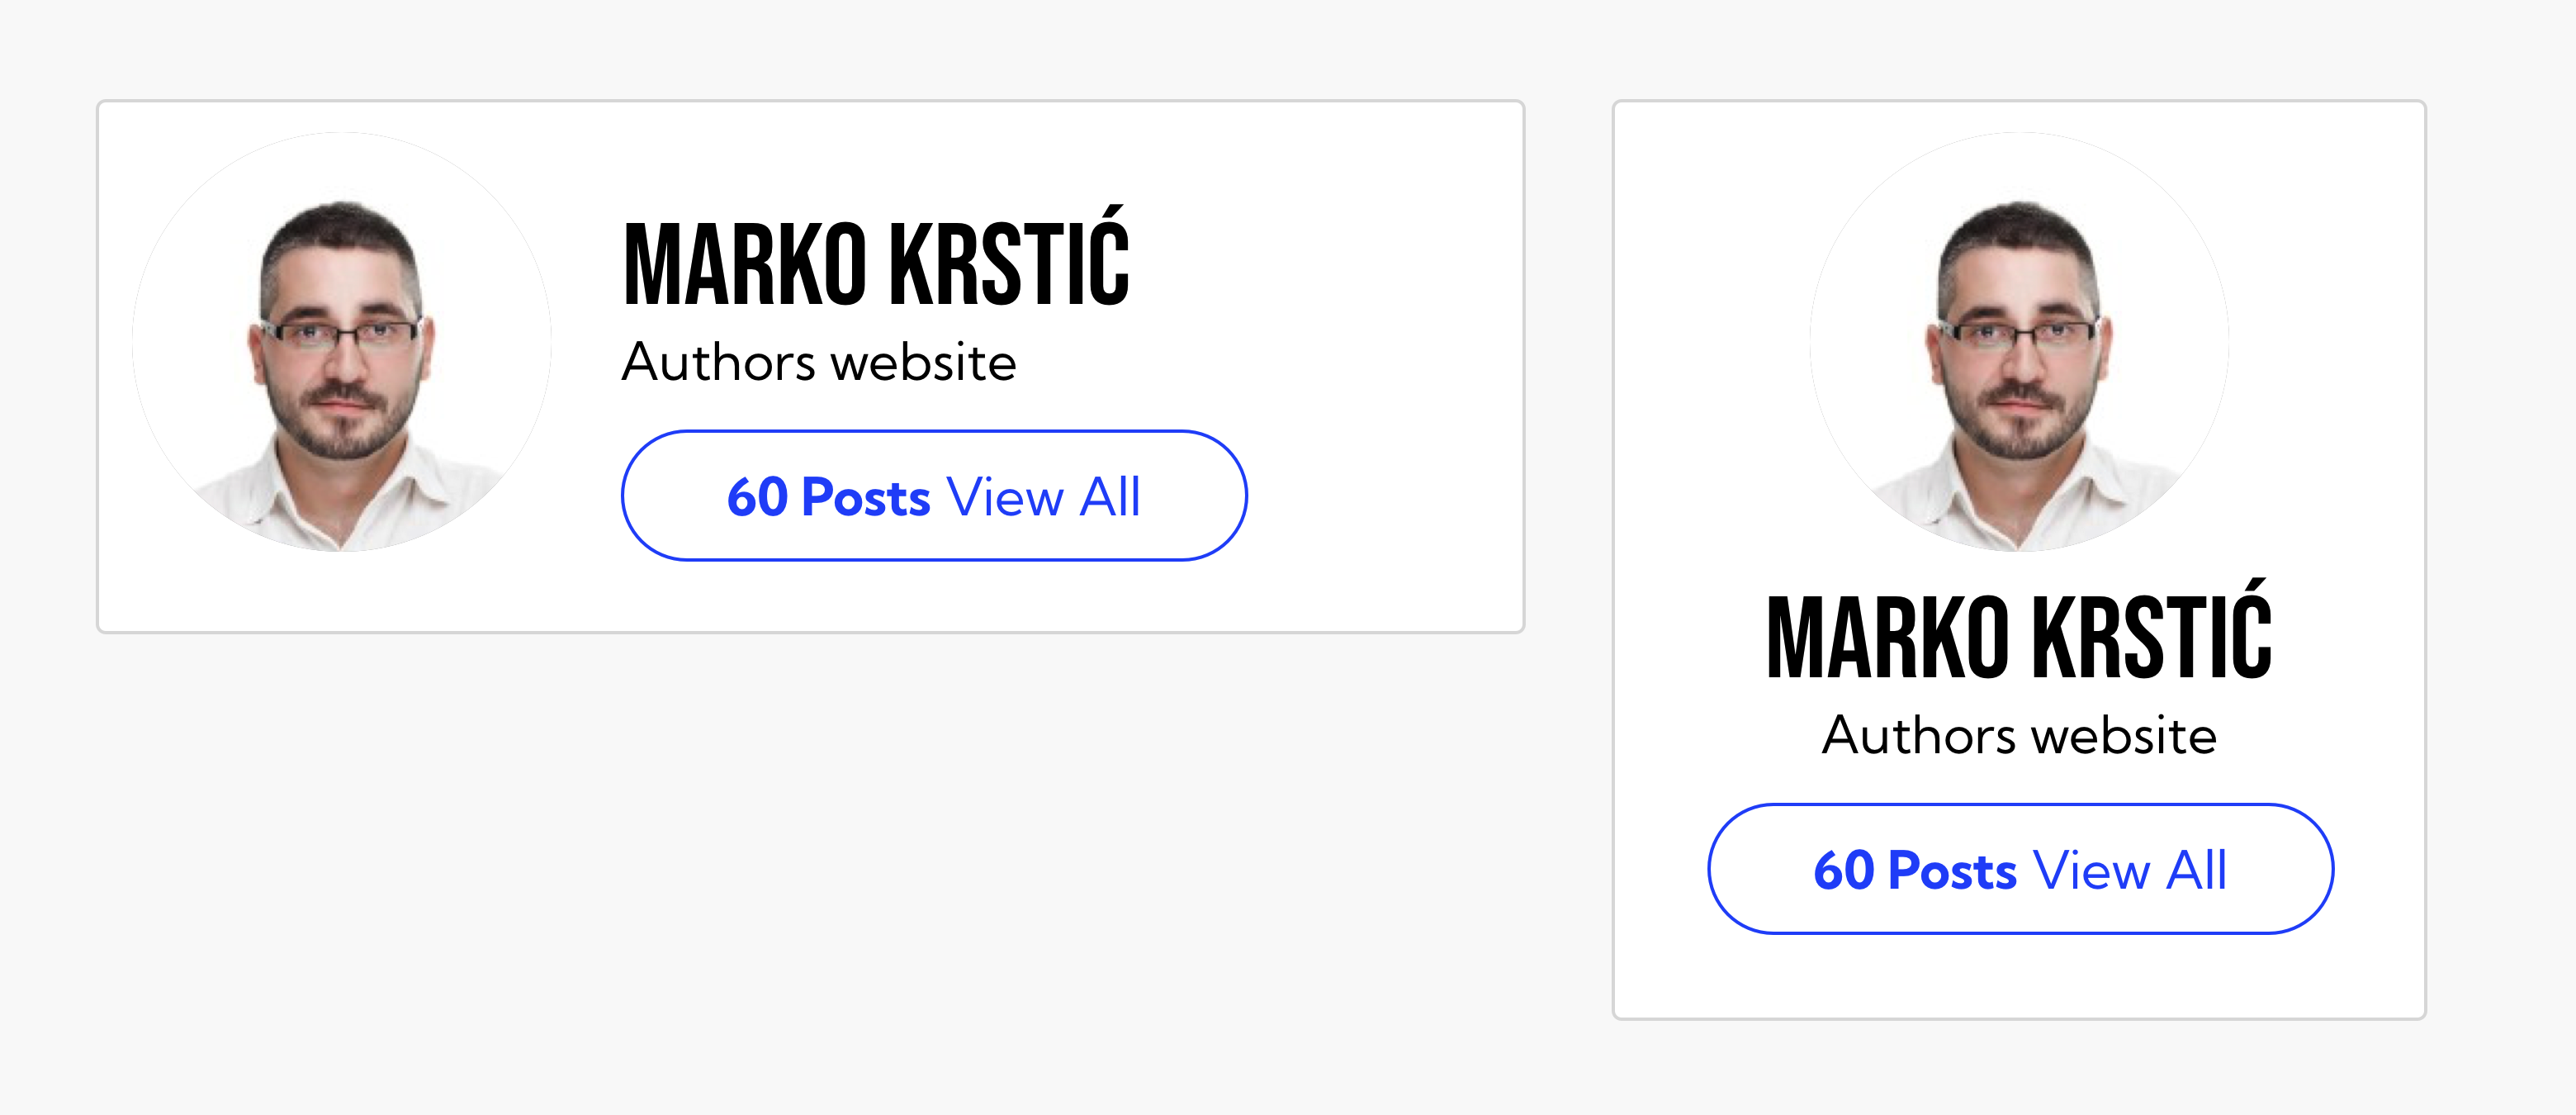2576x1115 pixels.
Task: Click the word 'Authors' in the vertical card
Action: tap(1919, 736)
